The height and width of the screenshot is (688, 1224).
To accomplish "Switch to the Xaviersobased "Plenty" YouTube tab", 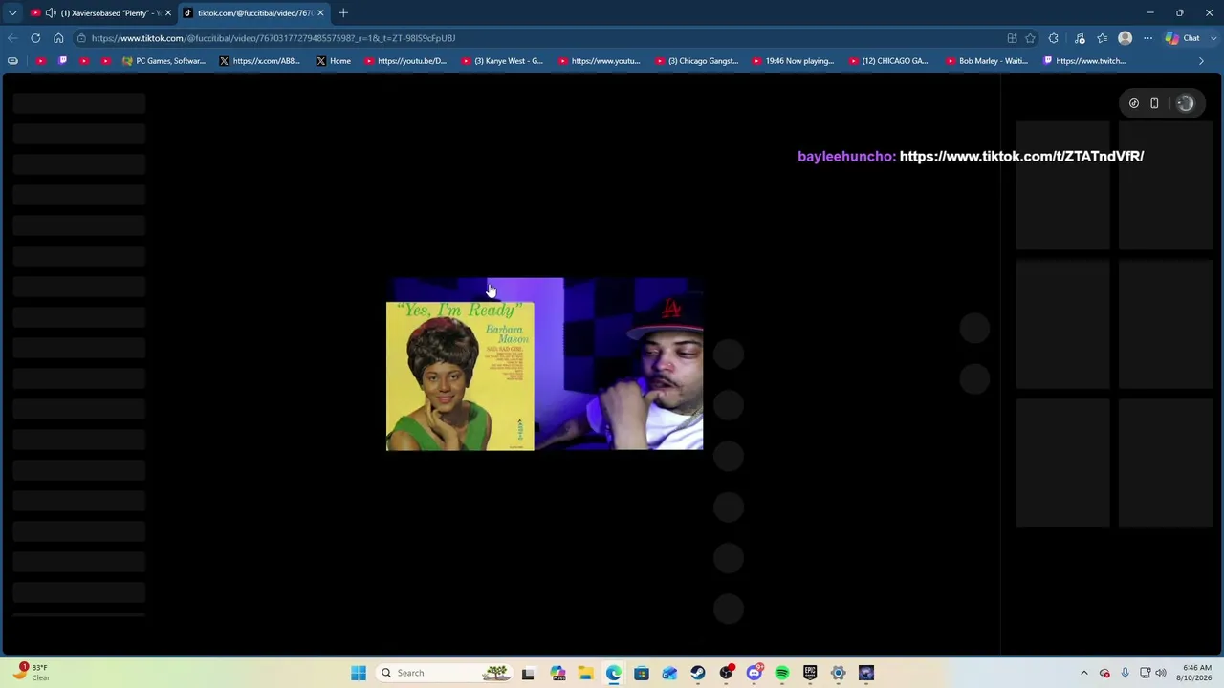I will click(100, 12).
